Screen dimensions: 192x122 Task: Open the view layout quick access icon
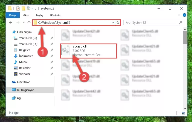tap(29, 8)
